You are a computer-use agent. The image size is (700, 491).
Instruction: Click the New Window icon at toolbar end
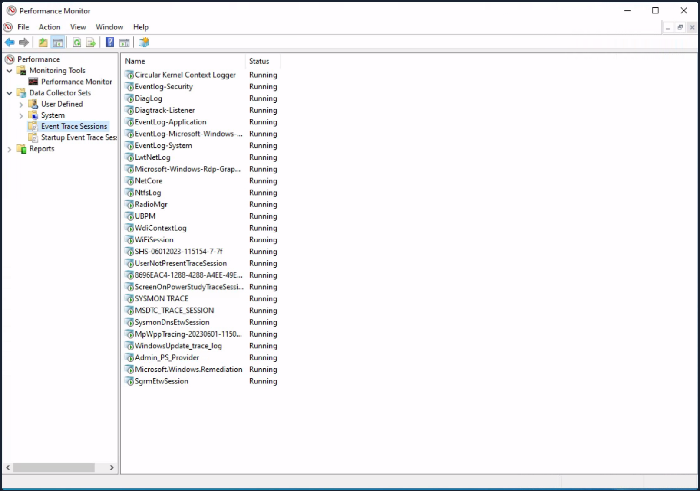tap(143, 42)
